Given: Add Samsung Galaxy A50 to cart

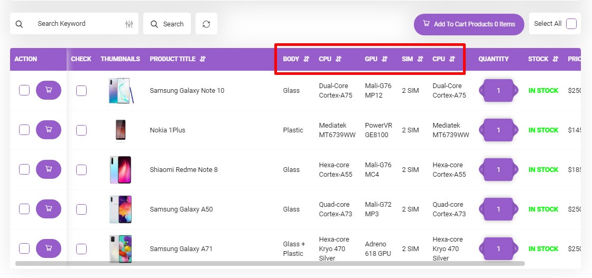Looking at the screenshot, I should coord(49,209).
